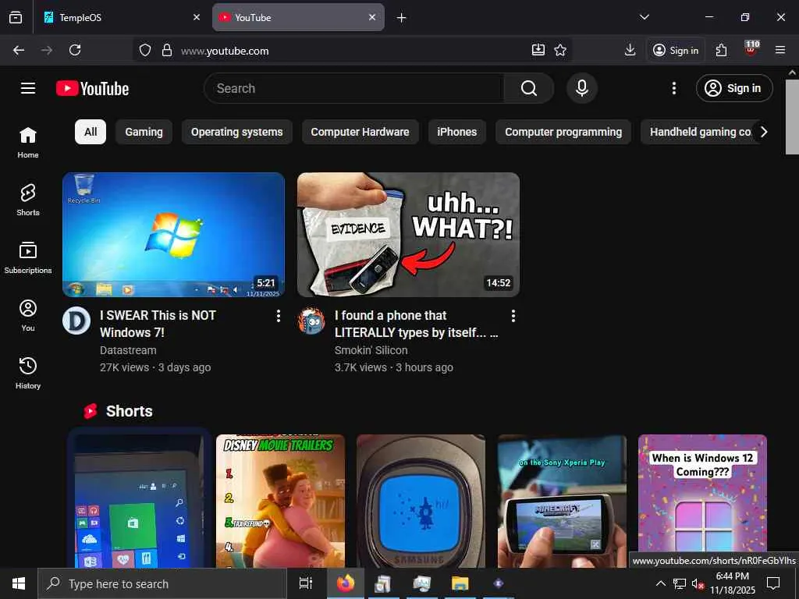
Task: Open Subscriptions in the sidebar
Action: [x=28, y=257]
